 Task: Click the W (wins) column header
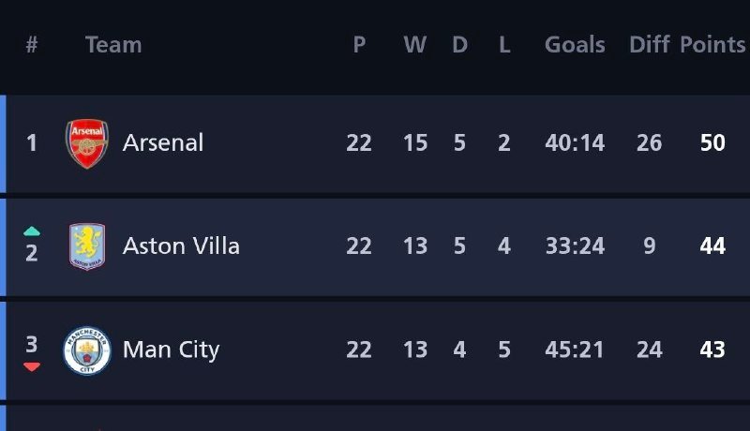coord(414,45)
